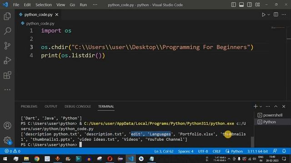
Task: Open Opera browser from the taskbar
Action: (x=110, y=159)
